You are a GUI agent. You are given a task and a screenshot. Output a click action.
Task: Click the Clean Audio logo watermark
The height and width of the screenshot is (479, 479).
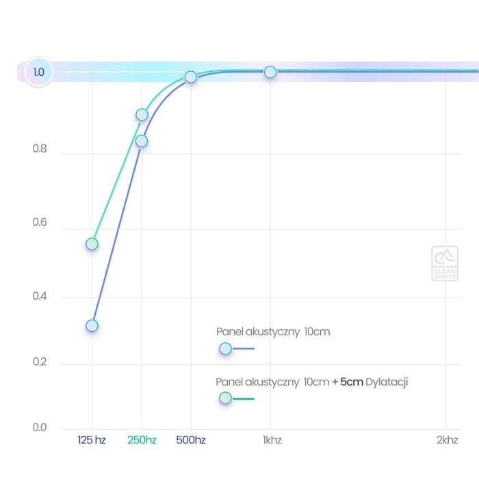(x=444, y=263)
